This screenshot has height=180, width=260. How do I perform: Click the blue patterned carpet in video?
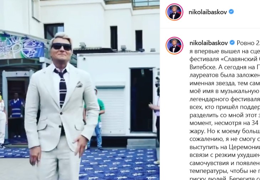[x=119, y=164]
